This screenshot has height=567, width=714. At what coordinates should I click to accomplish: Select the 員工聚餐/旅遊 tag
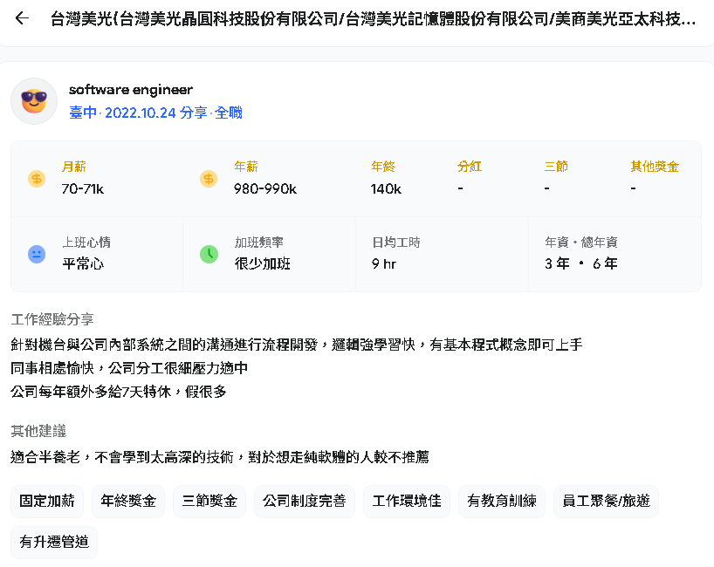pos(606,501)
